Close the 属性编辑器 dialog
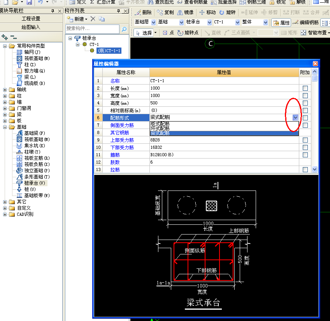This screenshot has width=330, height=321. click(x=315, y=63)
